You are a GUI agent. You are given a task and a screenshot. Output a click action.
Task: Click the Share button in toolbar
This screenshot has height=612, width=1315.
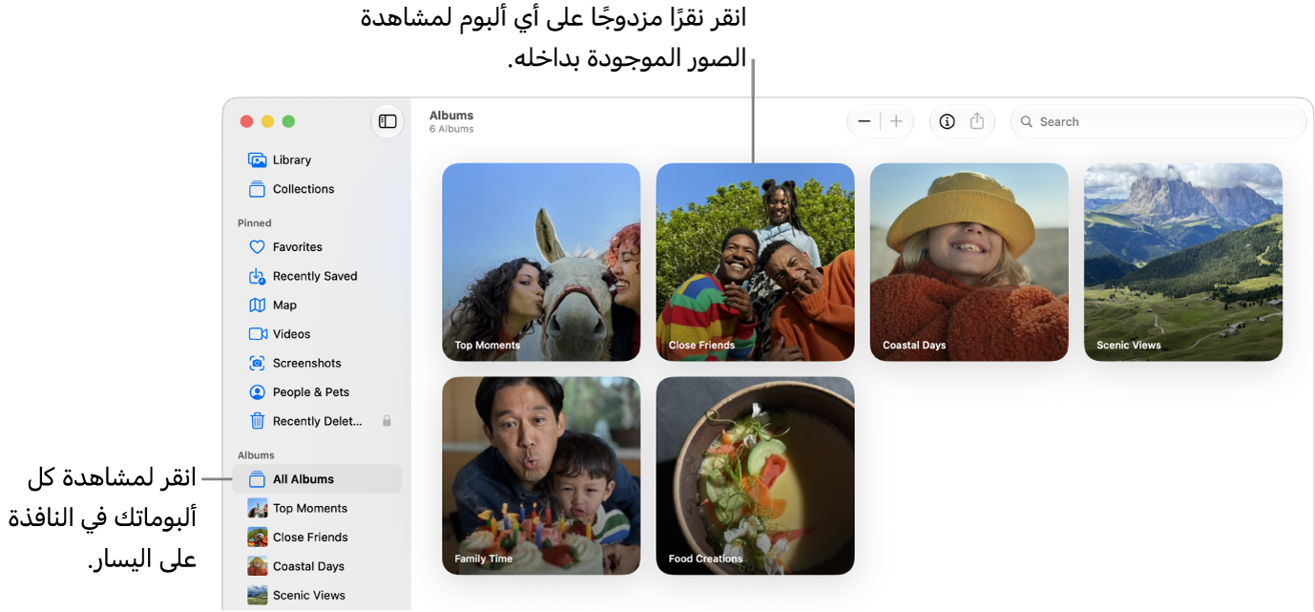[x=977, y=121]
